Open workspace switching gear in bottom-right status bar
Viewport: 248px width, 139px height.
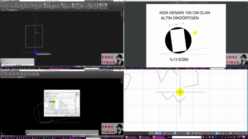coord(231,133)
